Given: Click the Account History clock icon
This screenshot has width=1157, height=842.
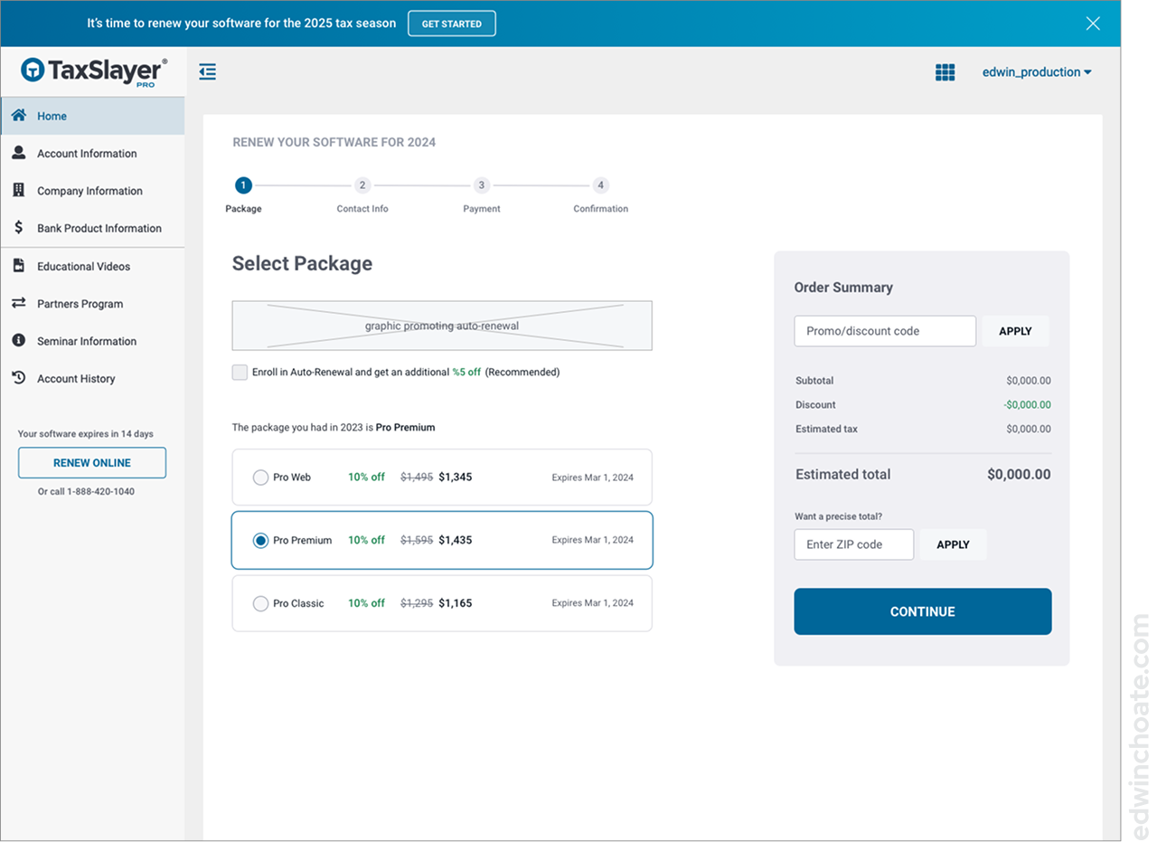Looking at the screenshot, I should coord(18,378).
